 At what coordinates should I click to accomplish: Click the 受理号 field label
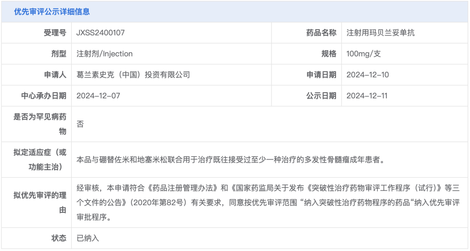click(55, 33)
